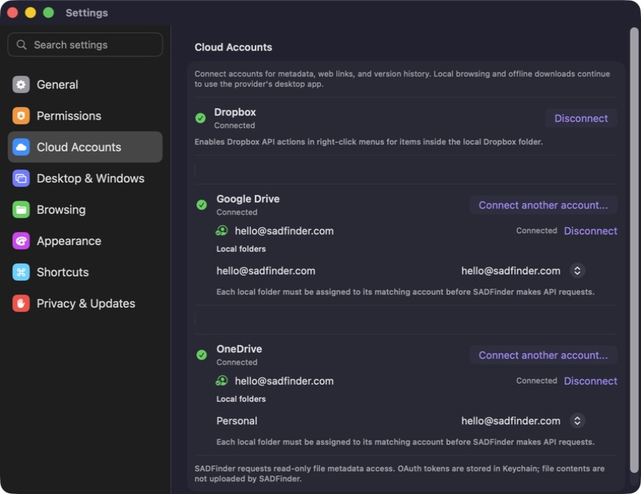Click Local folders label under Google Drive
The image size is (641, 494).
[241, 249]
